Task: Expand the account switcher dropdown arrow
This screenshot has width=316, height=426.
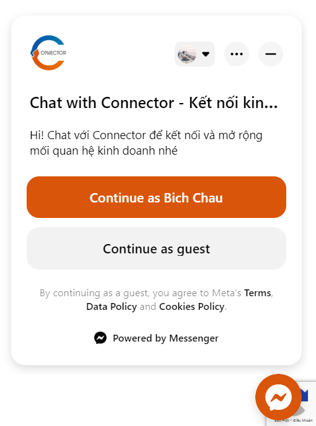Action: 206,54
